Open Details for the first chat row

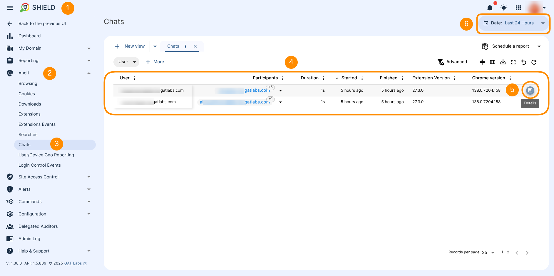point(530,90)
